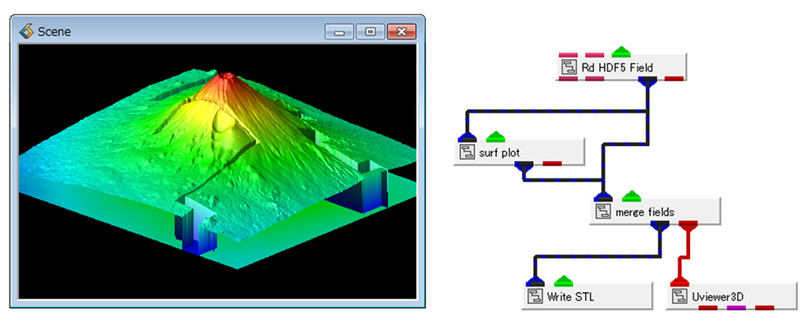Click the blue output port of surf plot
The image size is (805, 326).
pyautogui.click(x=524, y=166)
